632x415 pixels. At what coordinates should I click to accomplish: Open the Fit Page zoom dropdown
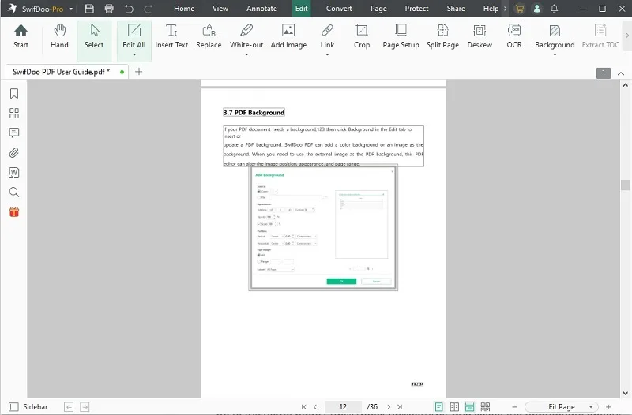point(567,407)
